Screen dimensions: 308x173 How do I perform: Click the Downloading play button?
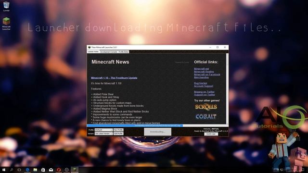tap(157, 132)
